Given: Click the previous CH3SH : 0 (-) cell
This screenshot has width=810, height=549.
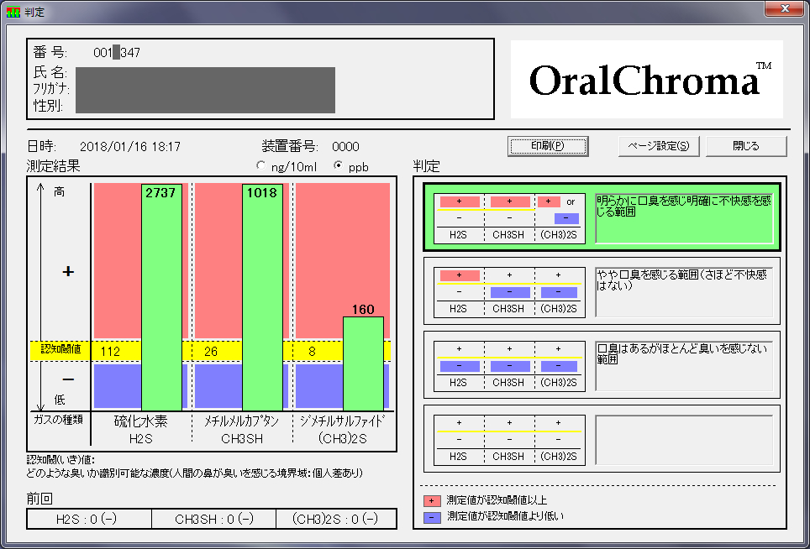Looking at the screenshot, I should pos(213,519).
